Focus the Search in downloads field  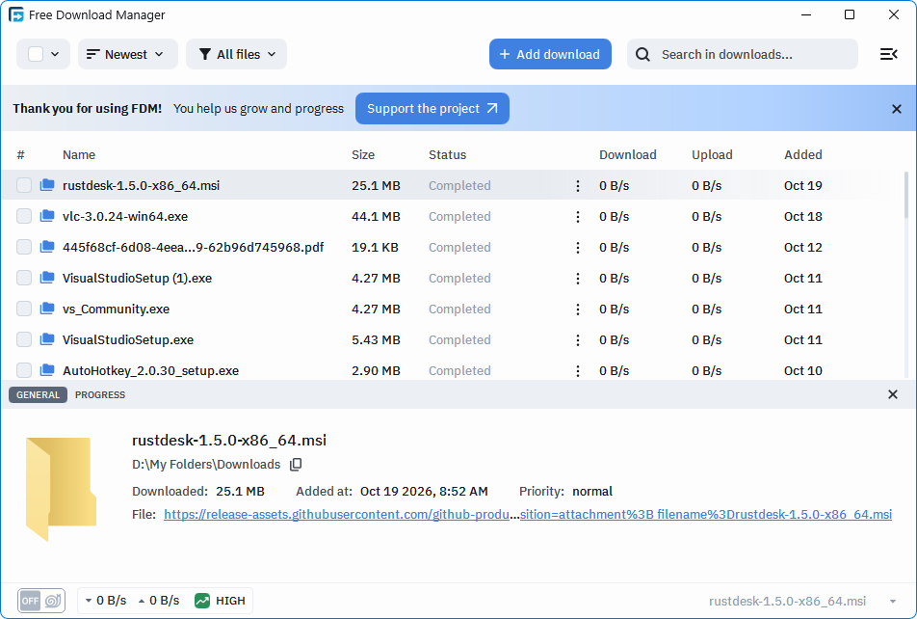click(742, 54)
